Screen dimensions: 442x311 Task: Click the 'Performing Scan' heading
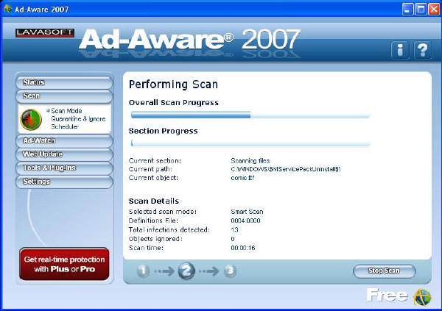173,85
